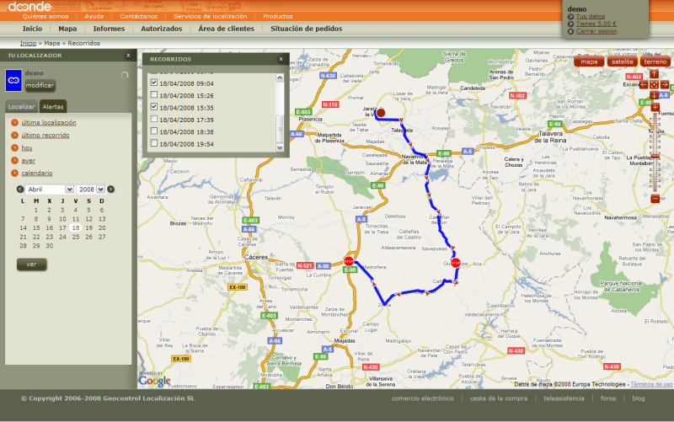Click the brown route start marker near Jaraíz
674x422 pixels.
pyautogui.click(x=381, y=113)
